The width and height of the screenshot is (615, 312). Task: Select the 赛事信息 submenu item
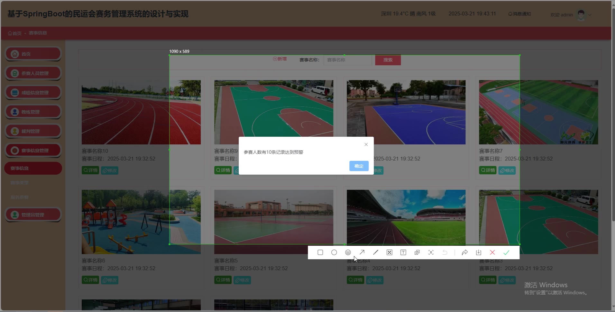coord(33,168)
